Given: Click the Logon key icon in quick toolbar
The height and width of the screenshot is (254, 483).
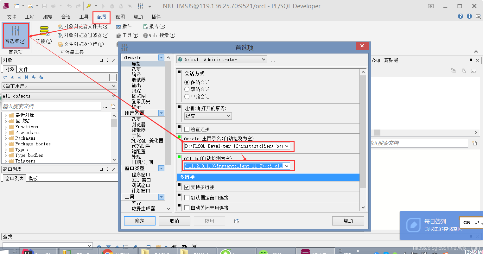Looking at the screenshot, I should pos(89,6).
